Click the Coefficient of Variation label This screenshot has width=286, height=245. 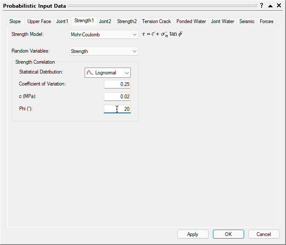click(42, 84)
